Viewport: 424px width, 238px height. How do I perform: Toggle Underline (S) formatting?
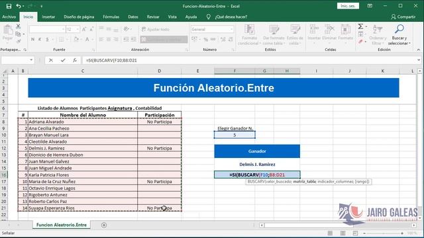click(x=47, y=40)
